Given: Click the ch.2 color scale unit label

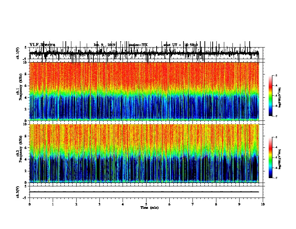Looking at the screenshot, I should [280, 159].
